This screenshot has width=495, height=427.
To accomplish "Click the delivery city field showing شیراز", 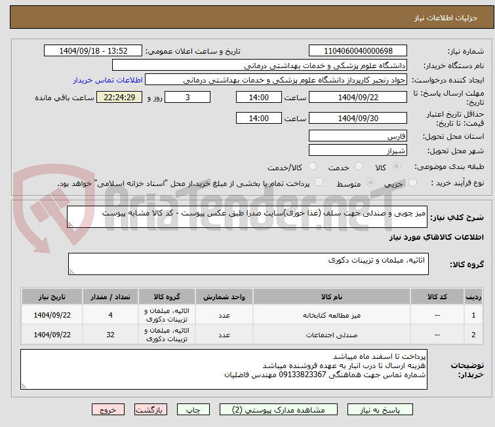I will point(357,150).
